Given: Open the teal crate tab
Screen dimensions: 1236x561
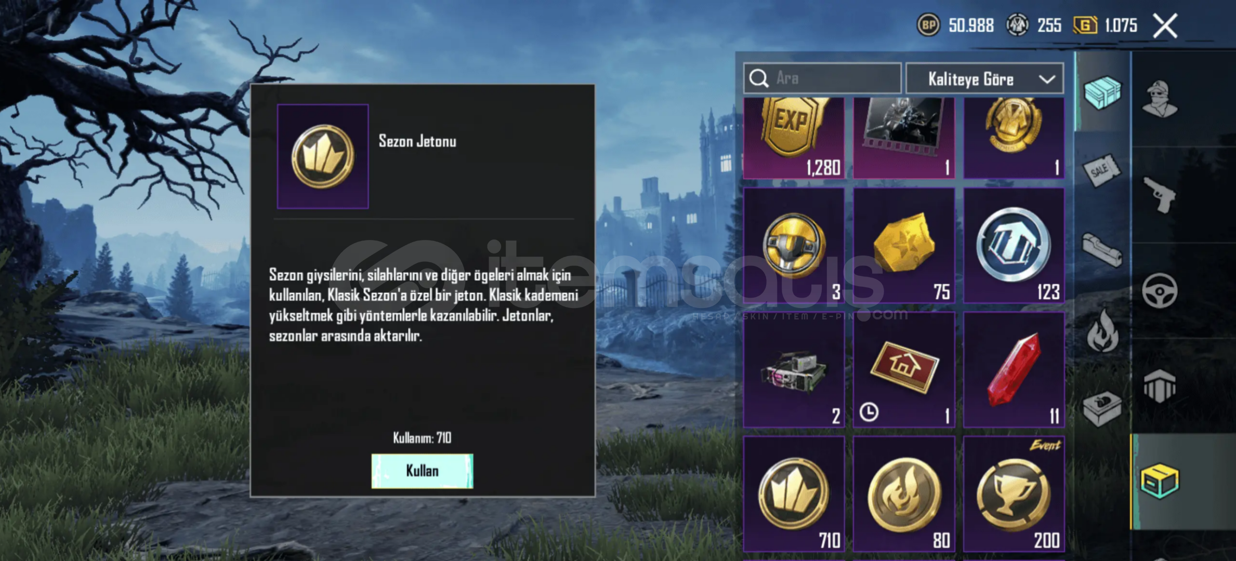Looking at the screenshot, I should tap(1102, 92).
